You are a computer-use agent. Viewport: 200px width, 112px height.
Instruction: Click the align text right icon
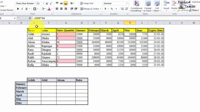tap(66, 9)
